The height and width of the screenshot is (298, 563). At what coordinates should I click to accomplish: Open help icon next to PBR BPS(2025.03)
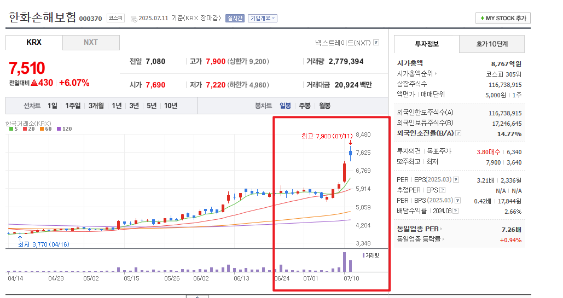pyautogui.click(x=457, y=200)
